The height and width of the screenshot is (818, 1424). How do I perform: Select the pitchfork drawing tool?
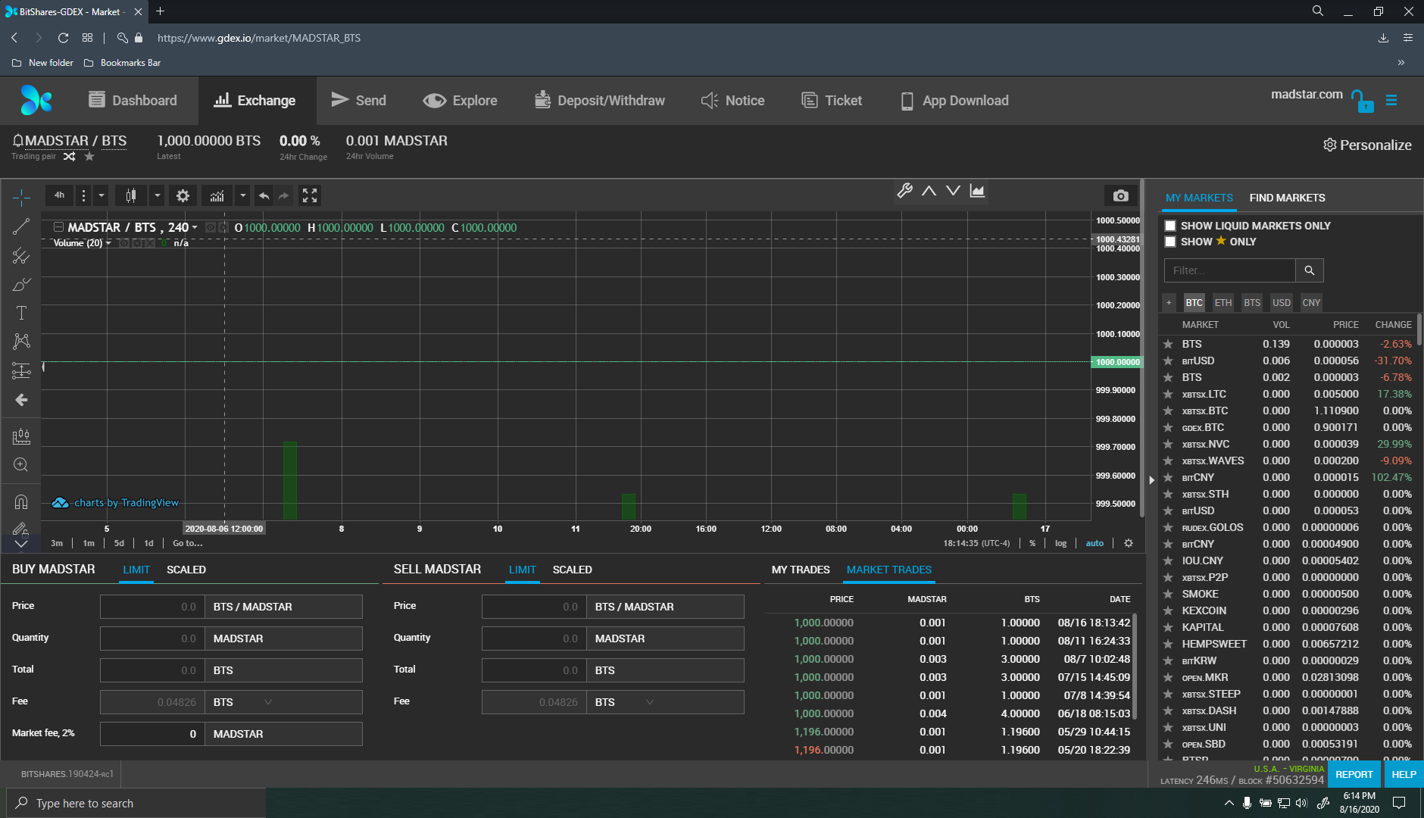(x=21, y=256)
